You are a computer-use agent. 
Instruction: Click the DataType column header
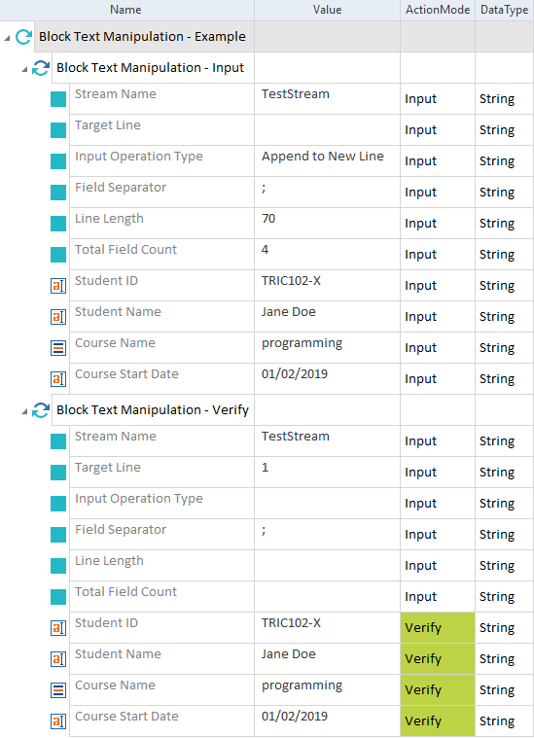504,10
